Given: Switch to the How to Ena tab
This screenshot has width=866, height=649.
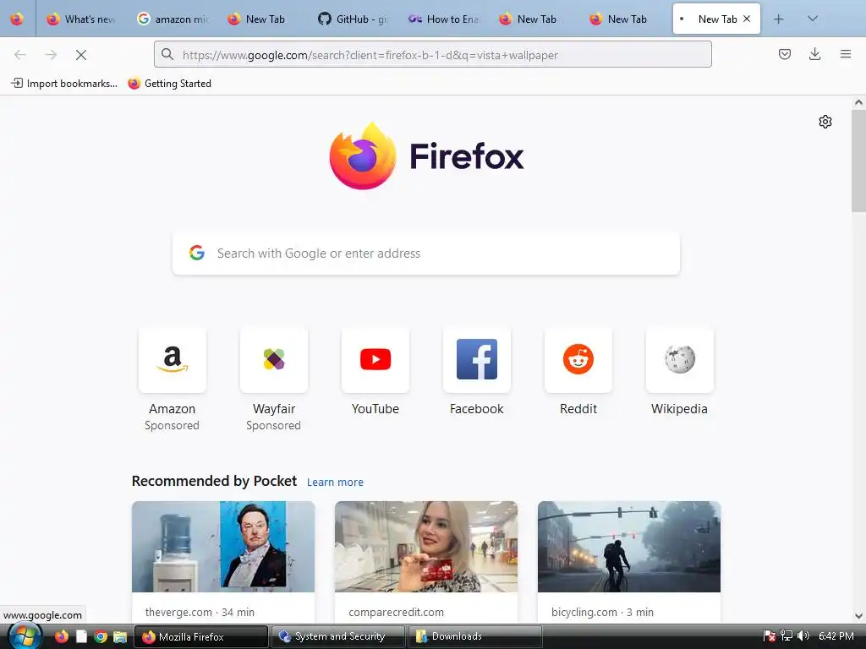Looking at the screenshot, I should click(x=444, y=19).
